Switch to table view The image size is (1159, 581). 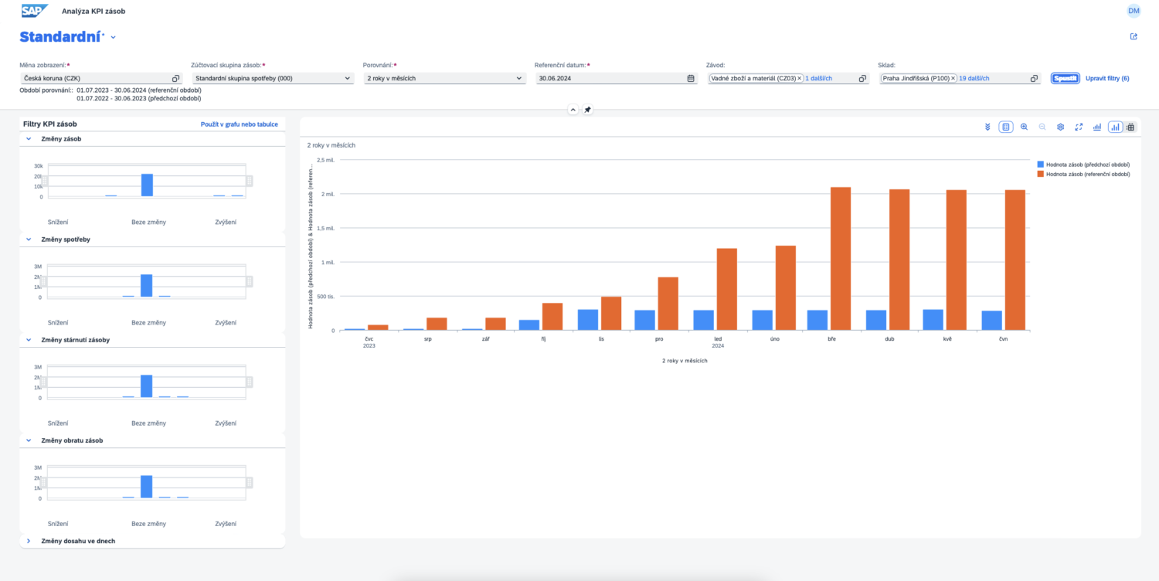(1130, 127)
